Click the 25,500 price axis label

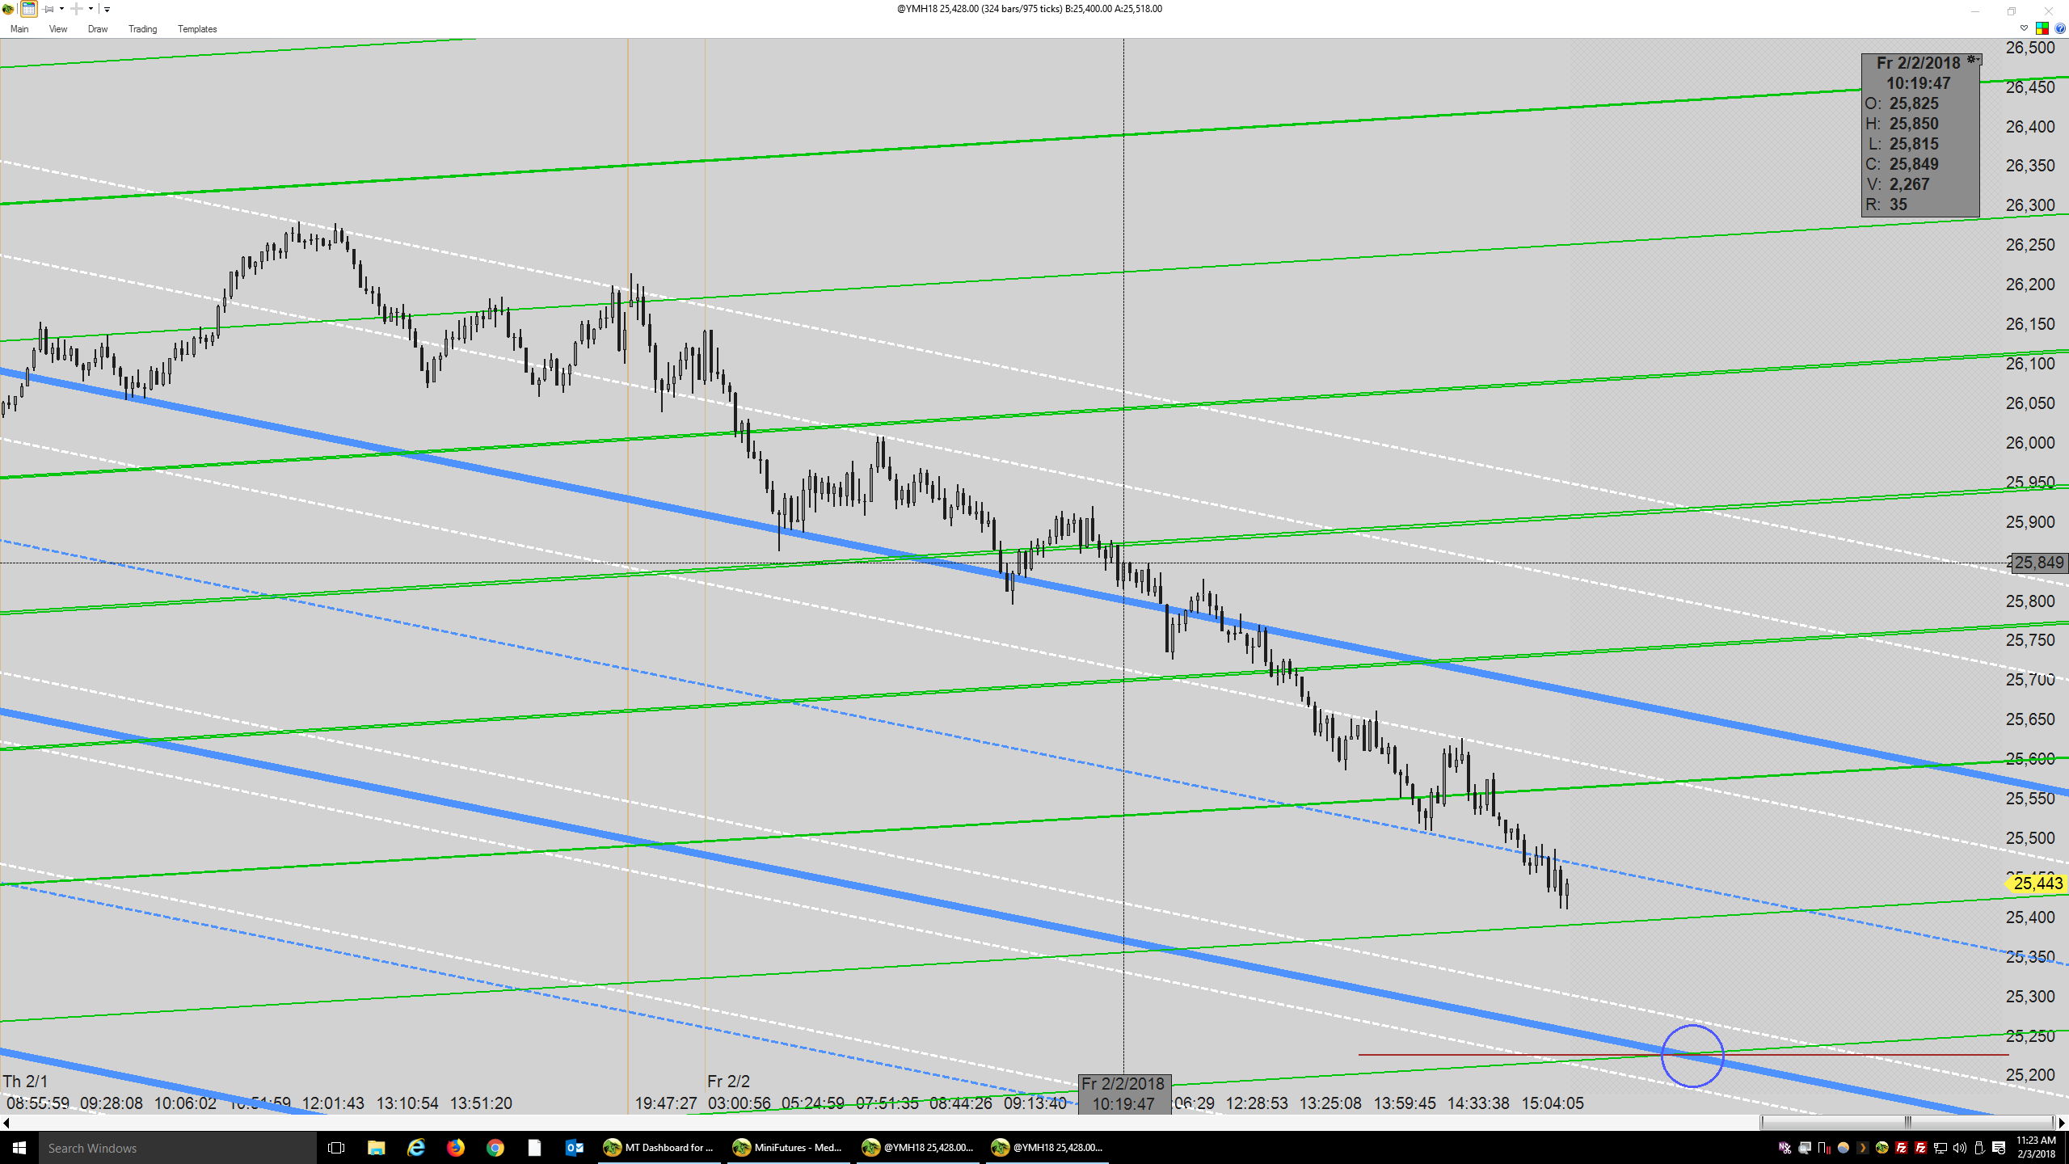click(2030, 838)
